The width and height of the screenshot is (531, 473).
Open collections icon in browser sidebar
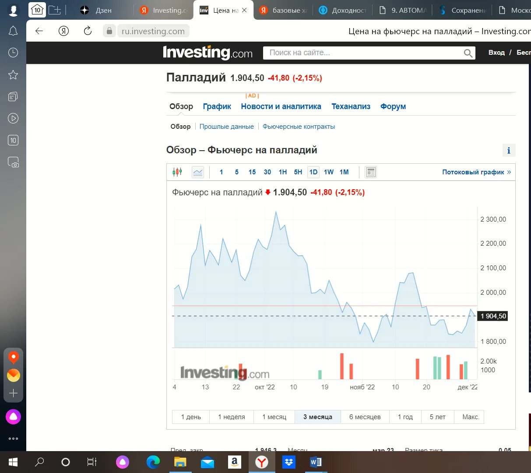tap(13, 96)
